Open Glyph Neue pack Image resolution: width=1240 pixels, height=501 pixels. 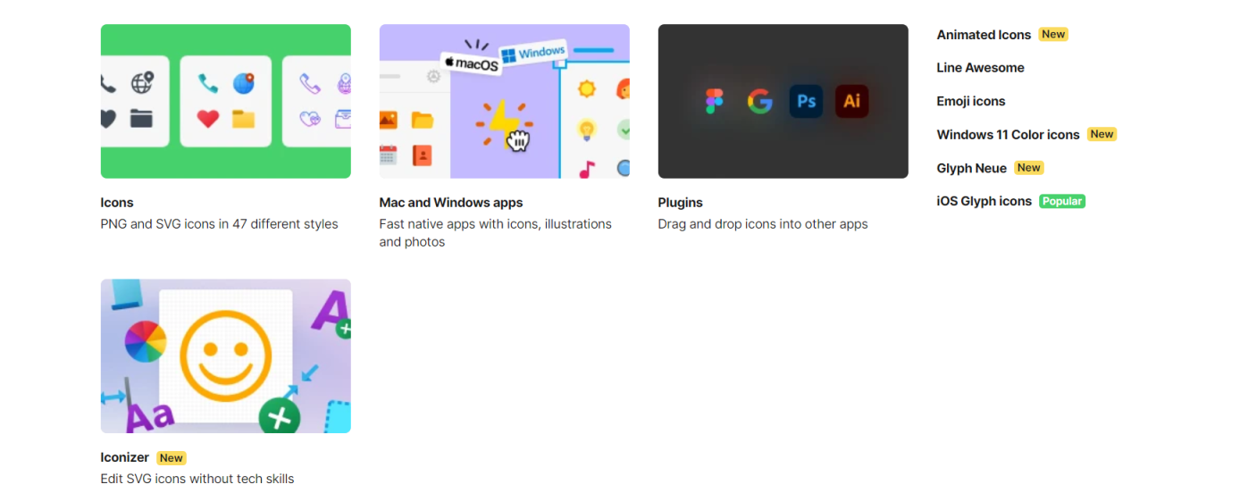971,168
